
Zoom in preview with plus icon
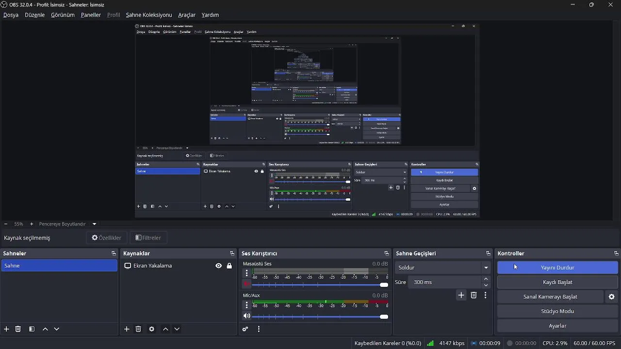[x=32, y=224]
